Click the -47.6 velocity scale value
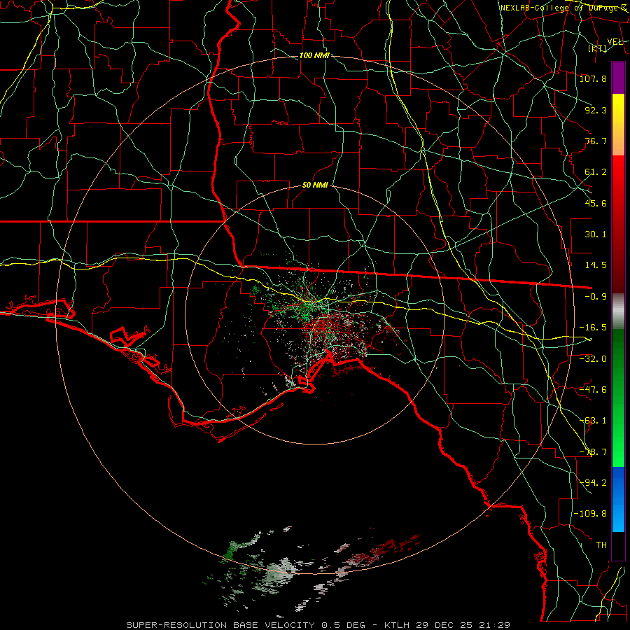 point(593,390)
